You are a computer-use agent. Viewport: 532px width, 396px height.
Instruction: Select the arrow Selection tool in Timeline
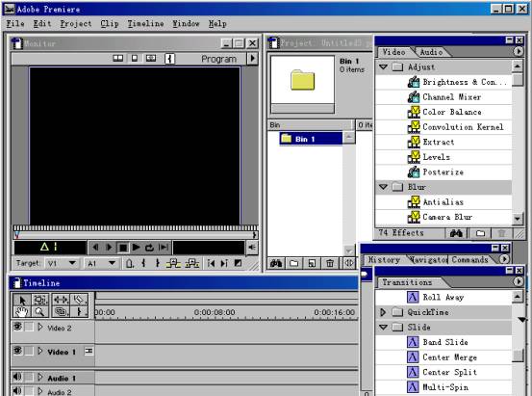pos(22,300)
